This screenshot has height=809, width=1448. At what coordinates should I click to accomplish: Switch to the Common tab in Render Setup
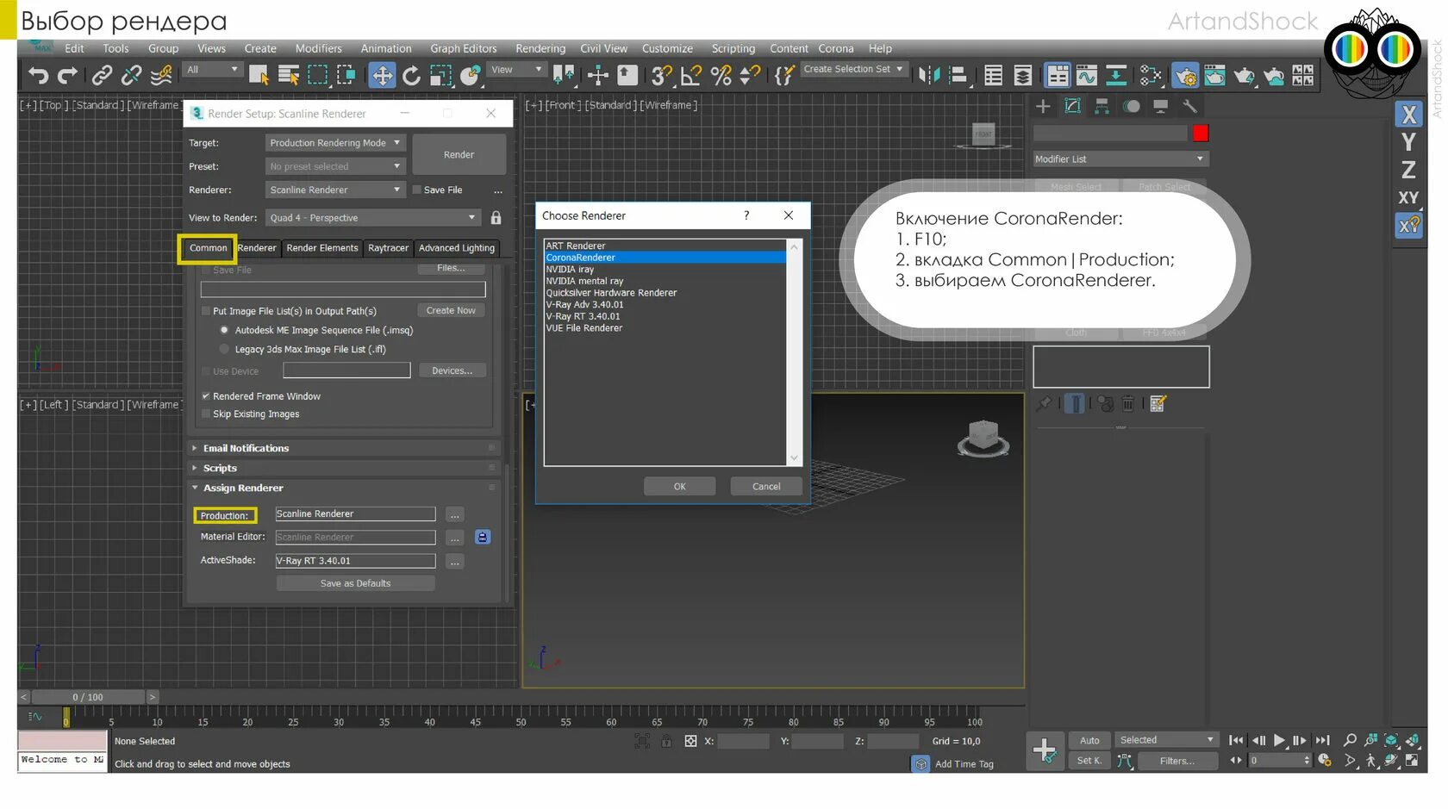point(208,248)
